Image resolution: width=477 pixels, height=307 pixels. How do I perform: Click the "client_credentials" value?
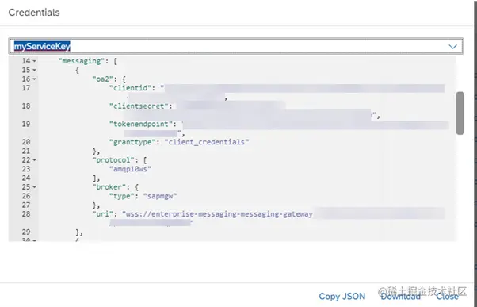coord(207,142)
